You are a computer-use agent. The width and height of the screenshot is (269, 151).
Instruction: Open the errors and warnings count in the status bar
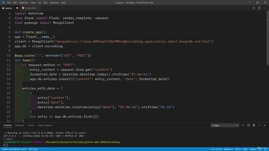pyautogui.click(x=34, y=149)
